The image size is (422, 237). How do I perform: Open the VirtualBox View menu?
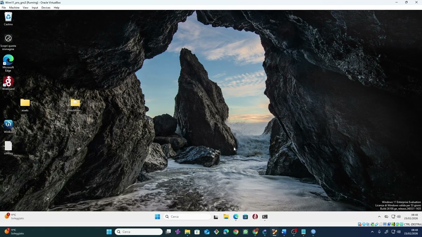pyautogui.click(x=25, y=8)
